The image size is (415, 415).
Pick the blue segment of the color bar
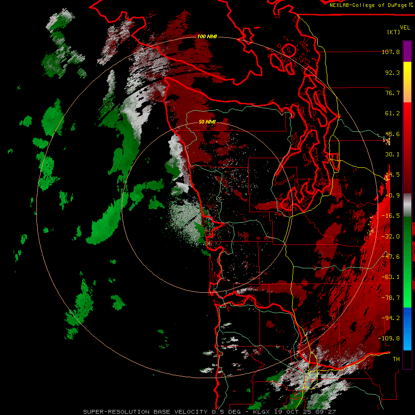coord(407,329)
